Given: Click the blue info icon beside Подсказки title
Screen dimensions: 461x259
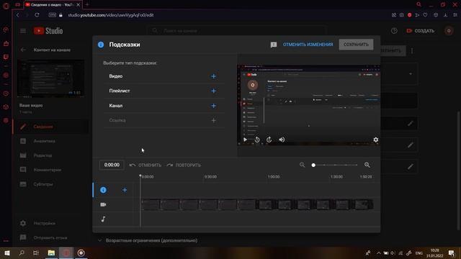Looking at the screenshot, I should (x=101, y=45).
